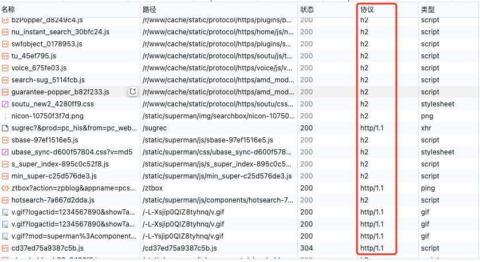The height and width of the screenshot is (262, 480).
Task: Click the script icon beside hotsearch-7a667d2dda.js
Action: (5, 200)
